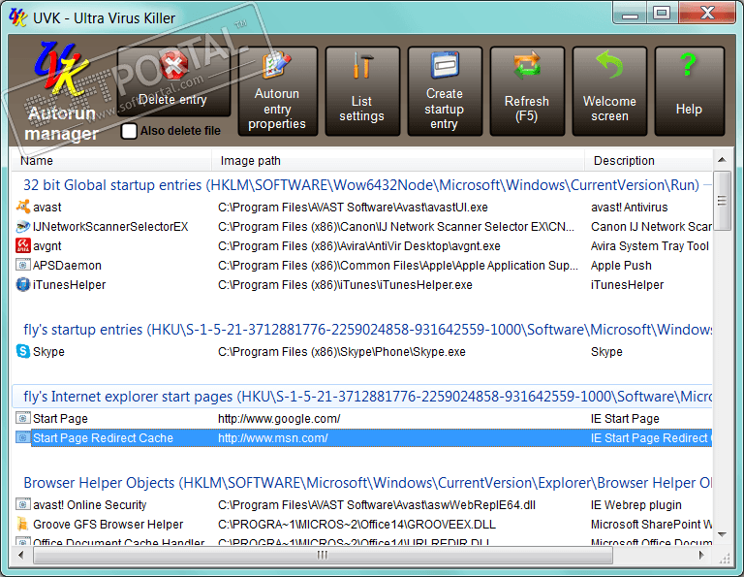Click the avgnt Avira icon
Image resolution: width=744 pixels, height=577 pixels.
tap(23, 246)
